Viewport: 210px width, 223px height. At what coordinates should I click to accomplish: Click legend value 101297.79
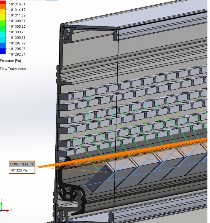(x=17, y=43)
